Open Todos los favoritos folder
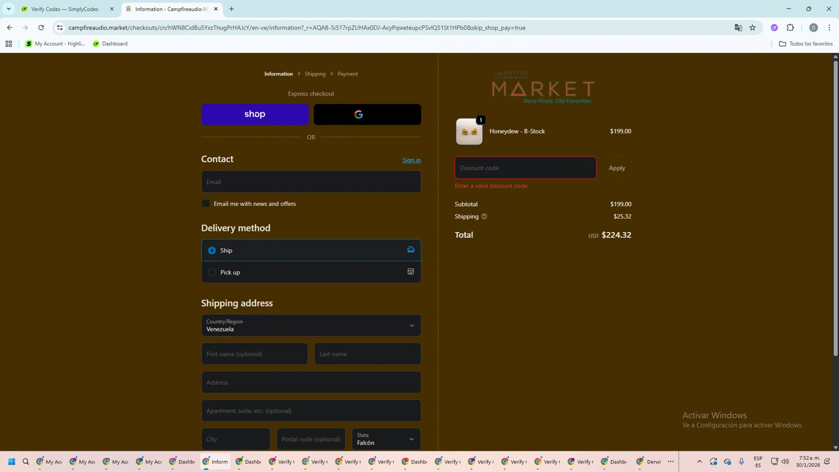The image size is (839, 472). pos(805,44)
